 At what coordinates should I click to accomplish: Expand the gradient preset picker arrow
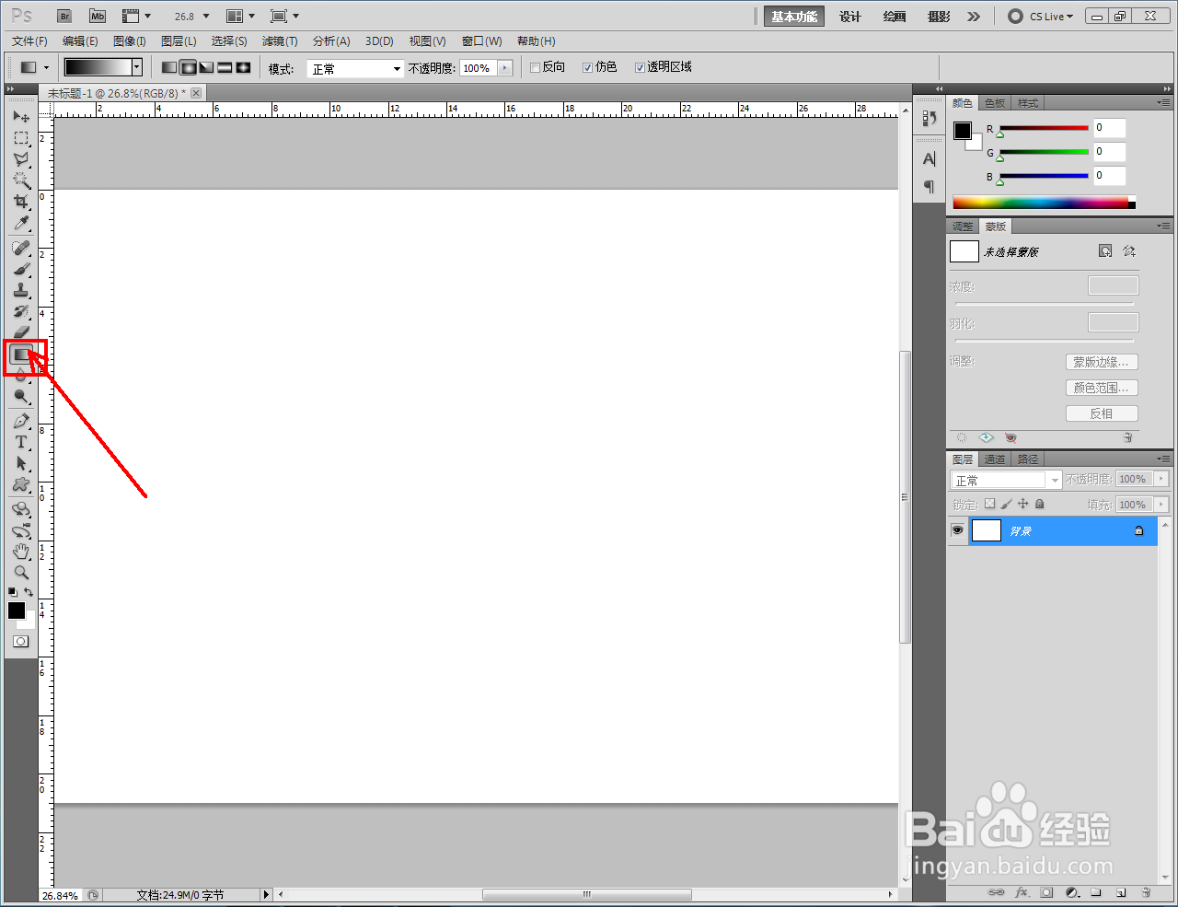[x=137, y=67]
